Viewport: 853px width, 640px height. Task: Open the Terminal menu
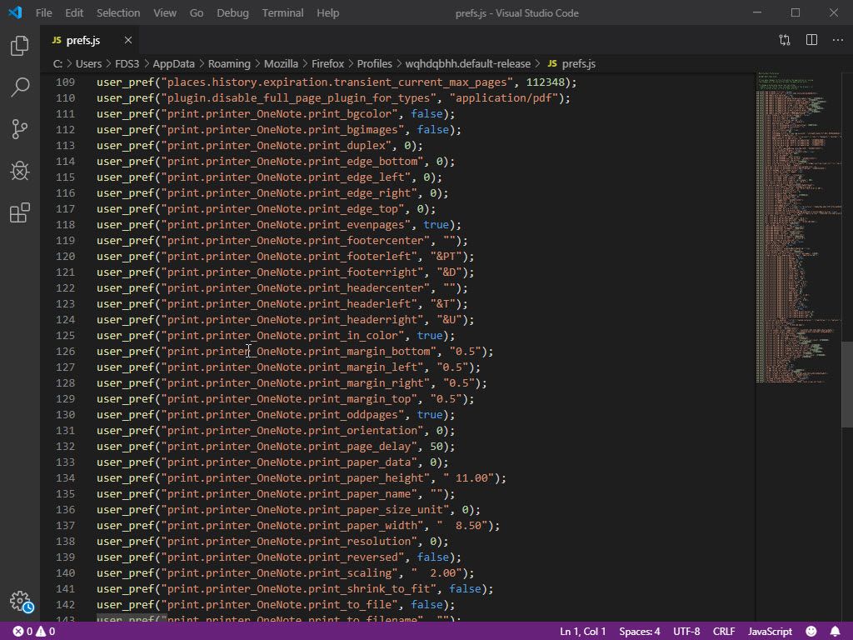pyautogui.click(x=282, y=13)
